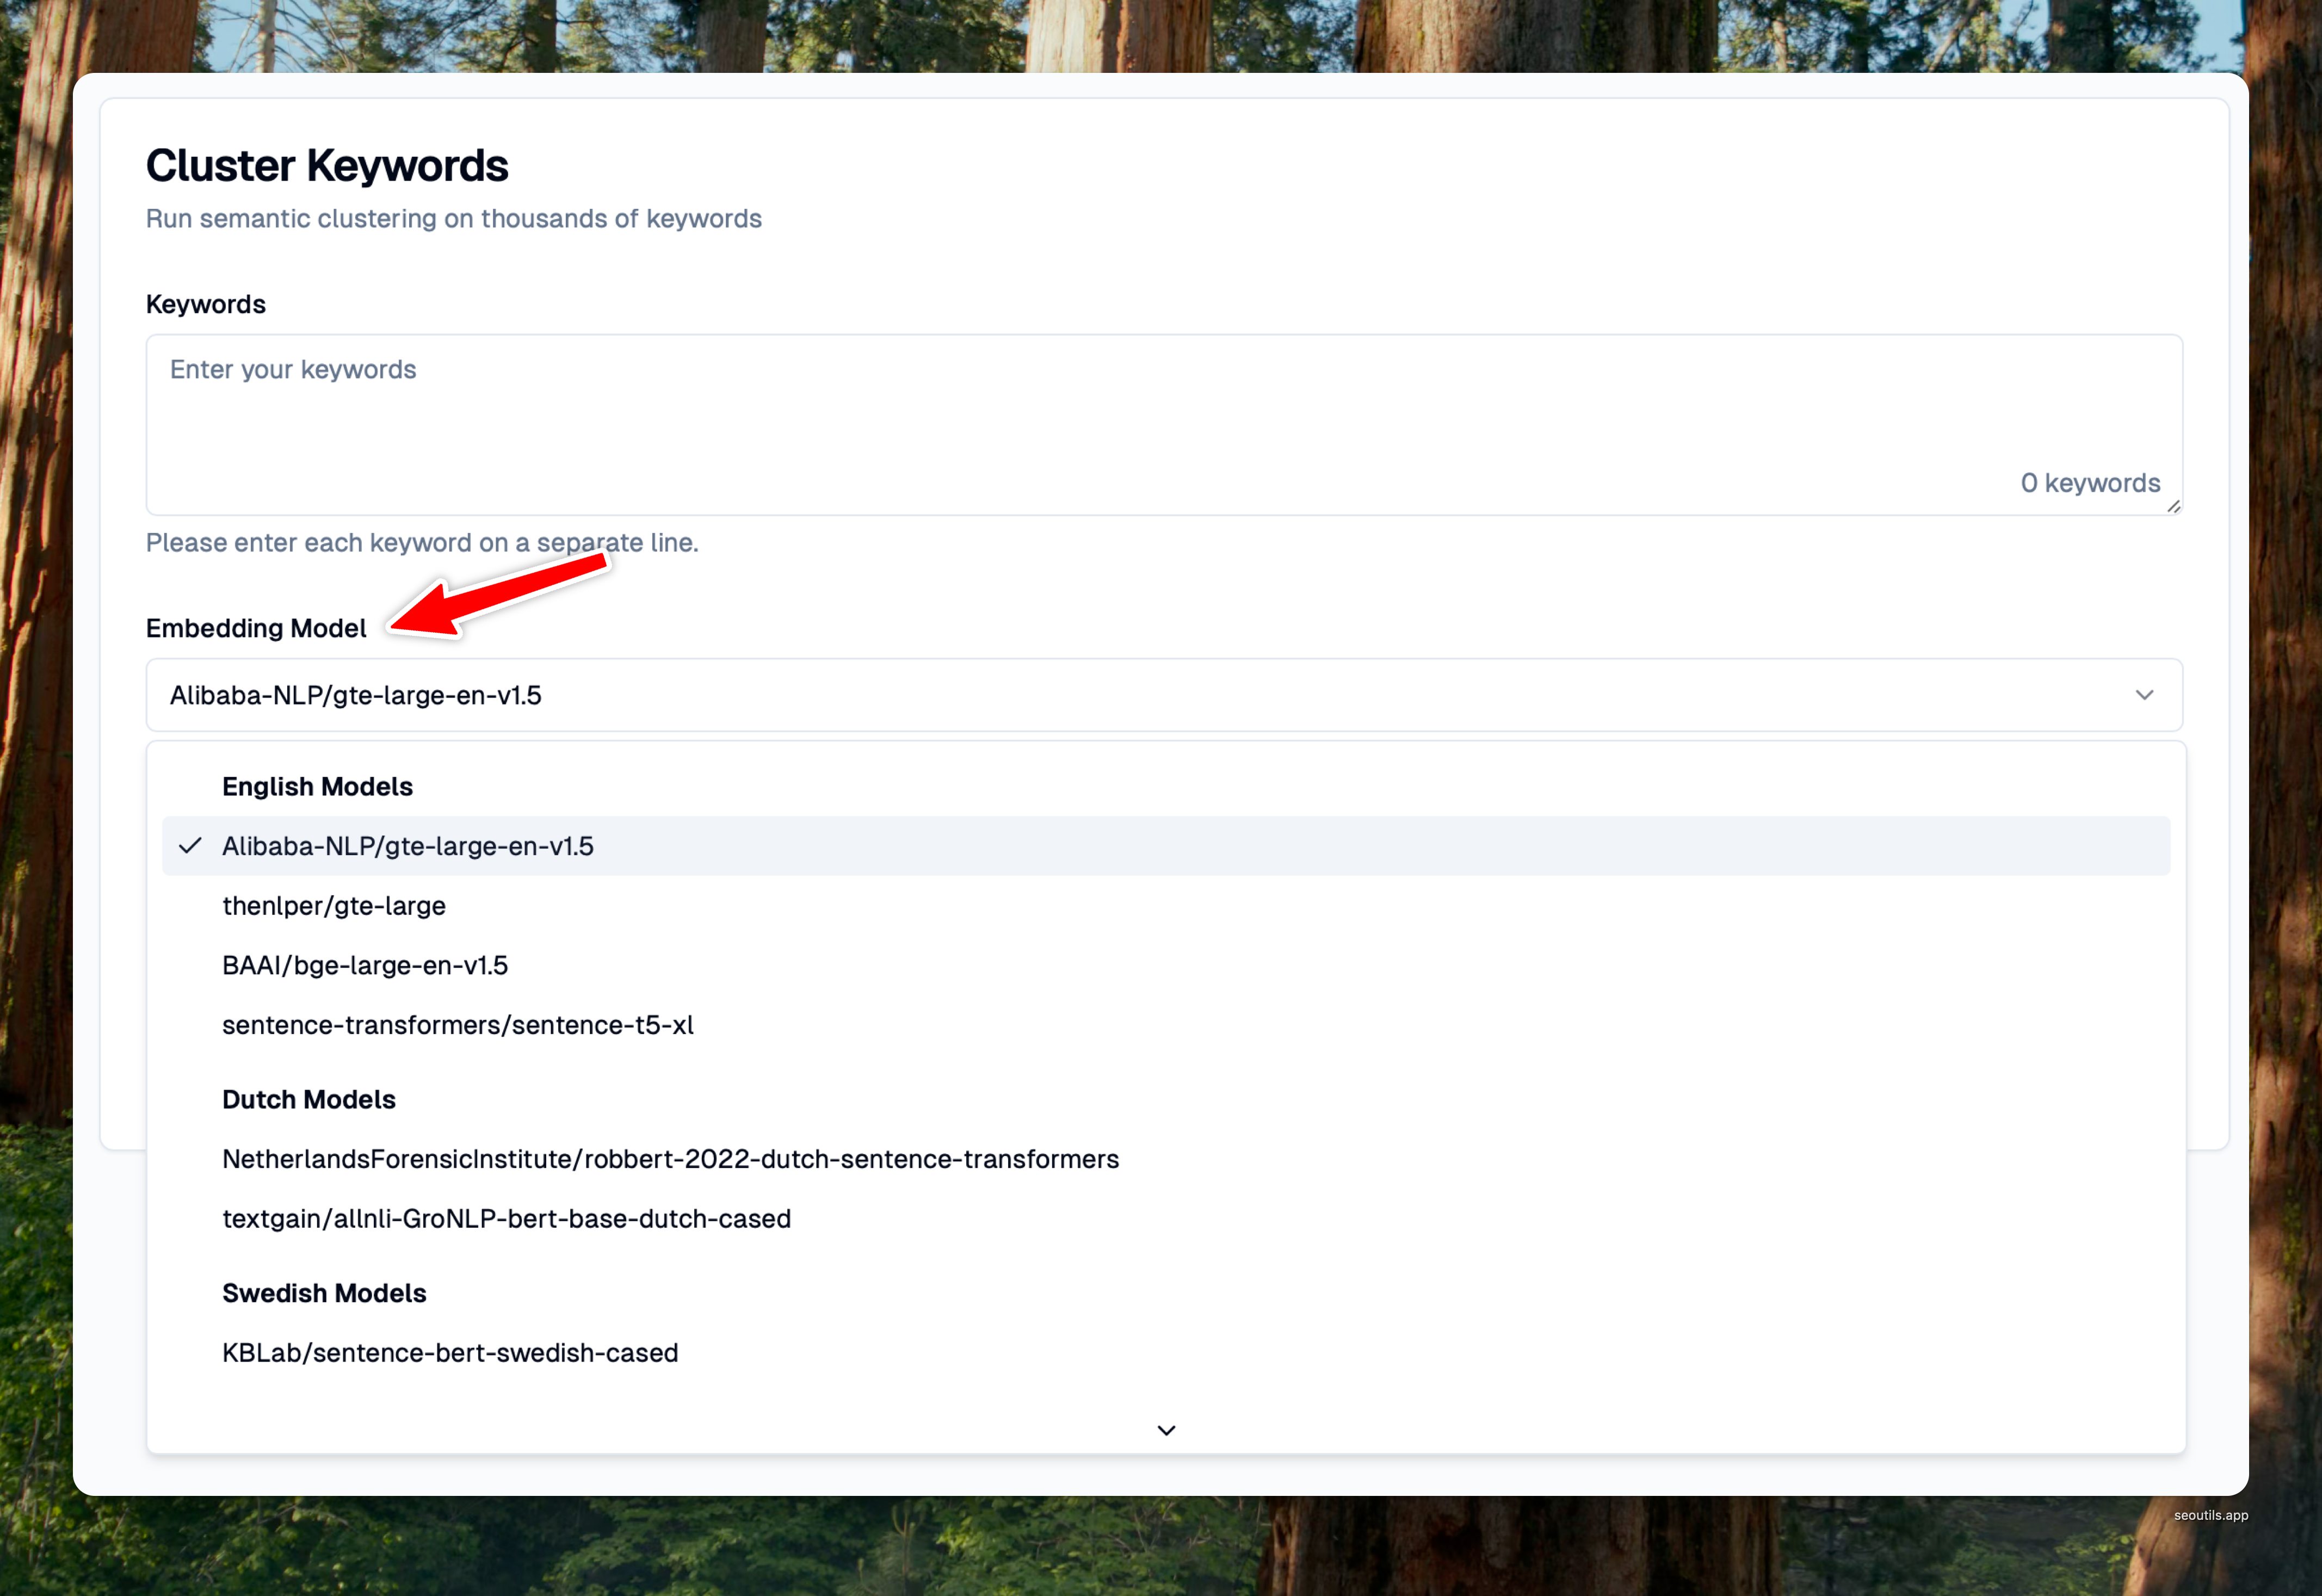Click the dropdown chevron in Embedding Model field

pos(2144,695)
